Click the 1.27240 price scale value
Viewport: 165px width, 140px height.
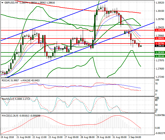tap(160, 77)
